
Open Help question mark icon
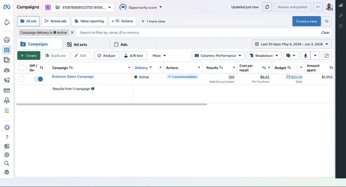coord(7,137)
